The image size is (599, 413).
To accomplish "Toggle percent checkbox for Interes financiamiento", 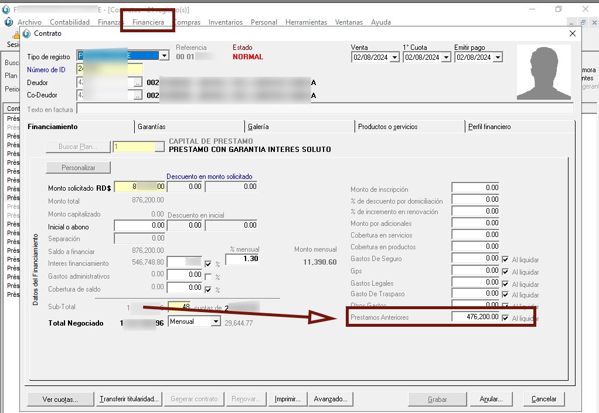I will coord(208,264).
